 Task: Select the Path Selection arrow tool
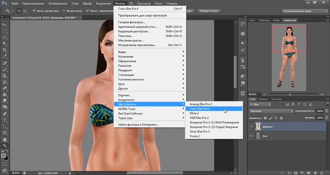click(x=5, y=127)
